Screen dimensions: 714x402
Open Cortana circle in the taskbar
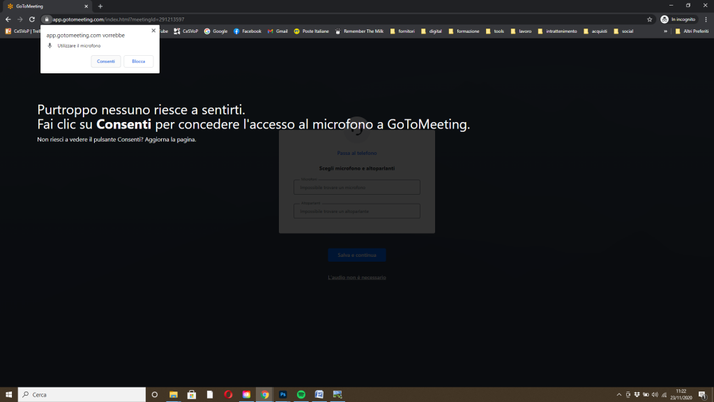point(154,394)
